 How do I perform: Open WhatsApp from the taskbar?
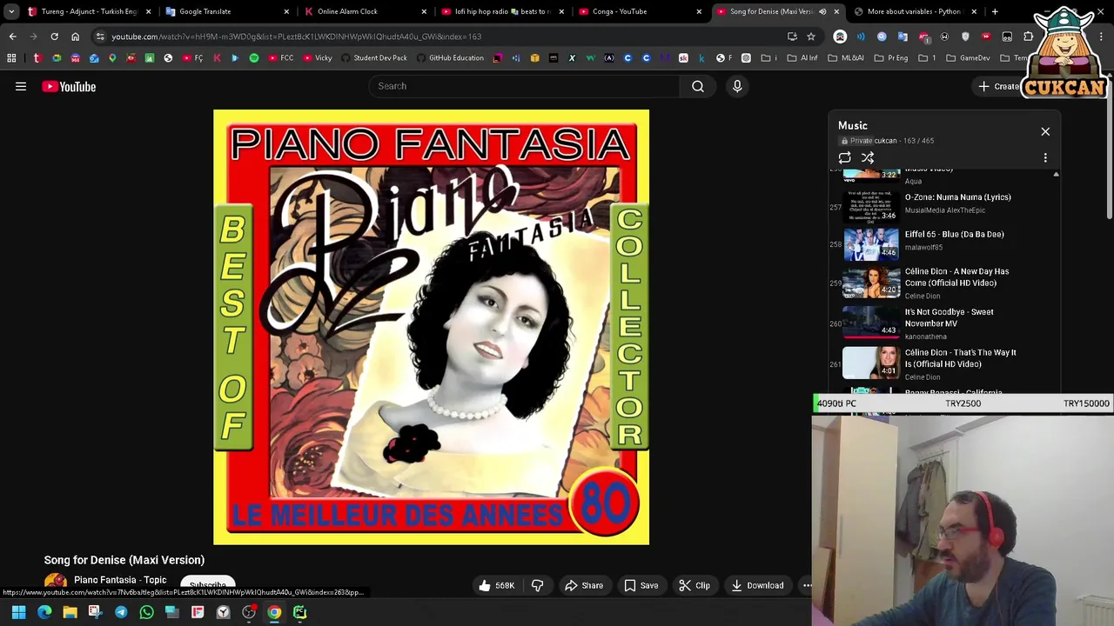[x=146, y=612]
